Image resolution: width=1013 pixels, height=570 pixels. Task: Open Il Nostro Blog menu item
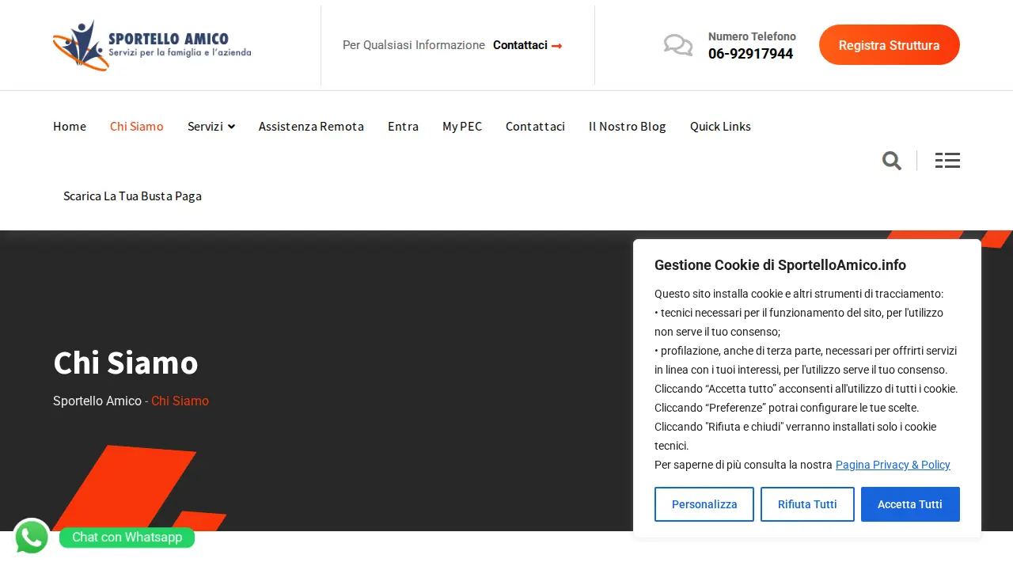(x=628, y=126)
